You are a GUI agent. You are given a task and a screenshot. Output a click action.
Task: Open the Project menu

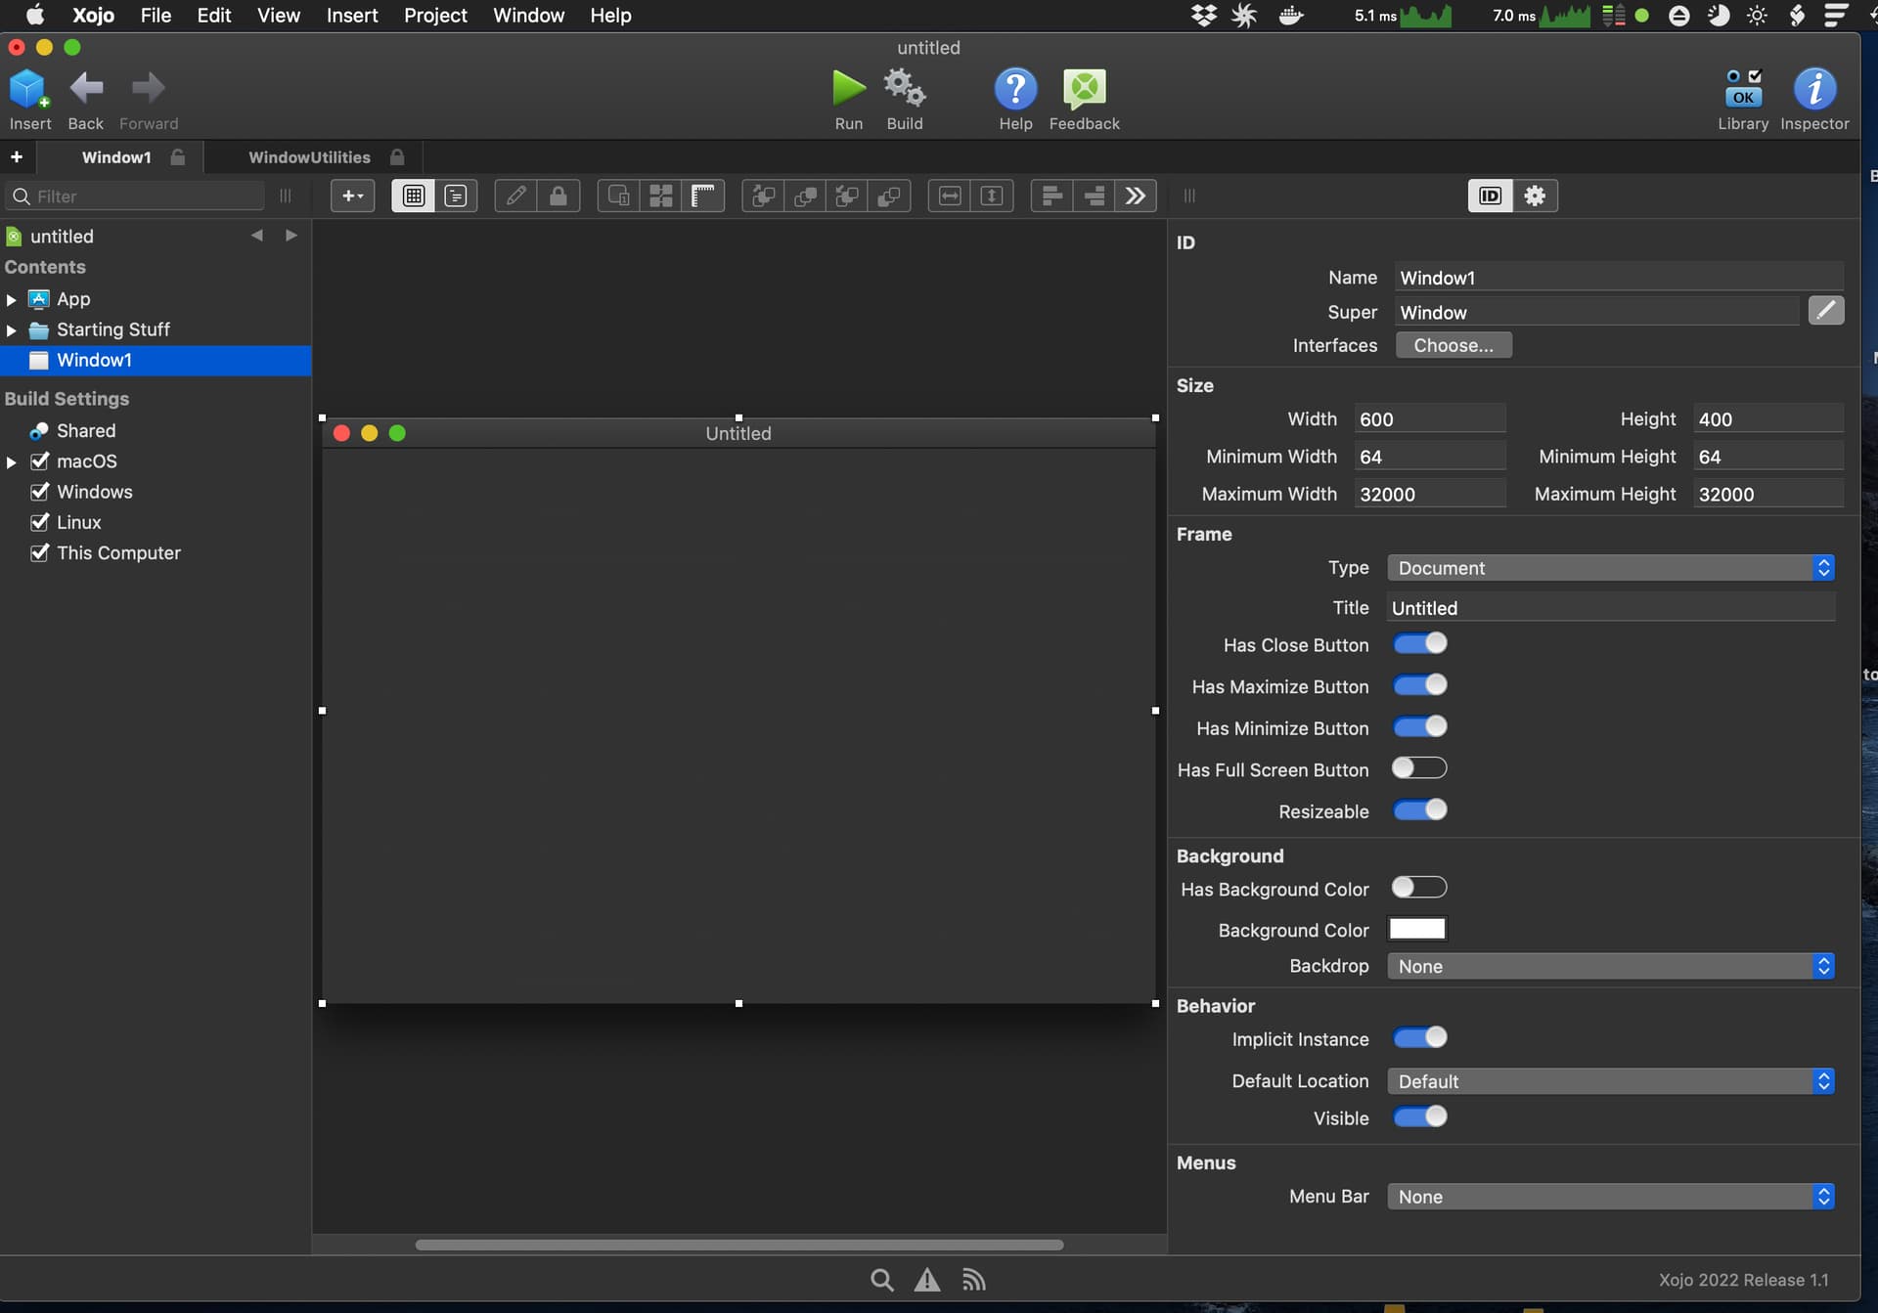(435, 16)
